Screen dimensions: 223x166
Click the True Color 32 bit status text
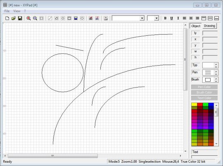point(193,161)
